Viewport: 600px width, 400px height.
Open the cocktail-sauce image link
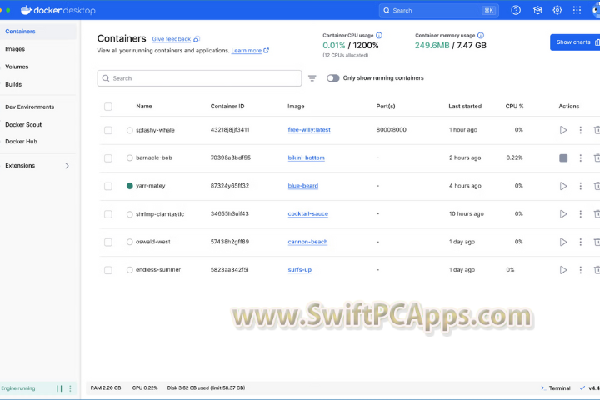(x=308, y=213)
